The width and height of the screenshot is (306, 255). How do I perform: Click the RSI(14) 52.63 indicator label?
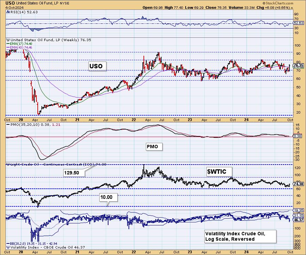point(23,12)
